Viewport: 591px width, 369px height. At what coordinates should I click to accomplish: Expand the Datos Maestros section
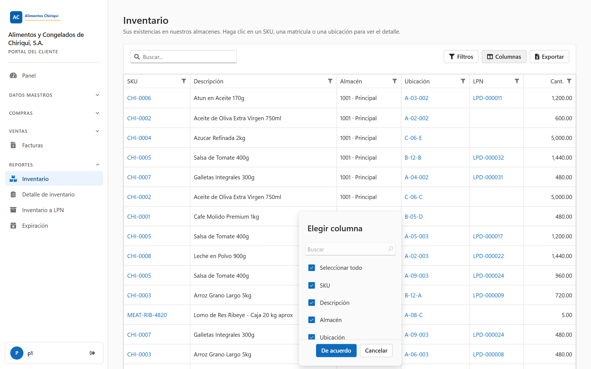click(54, 95)
